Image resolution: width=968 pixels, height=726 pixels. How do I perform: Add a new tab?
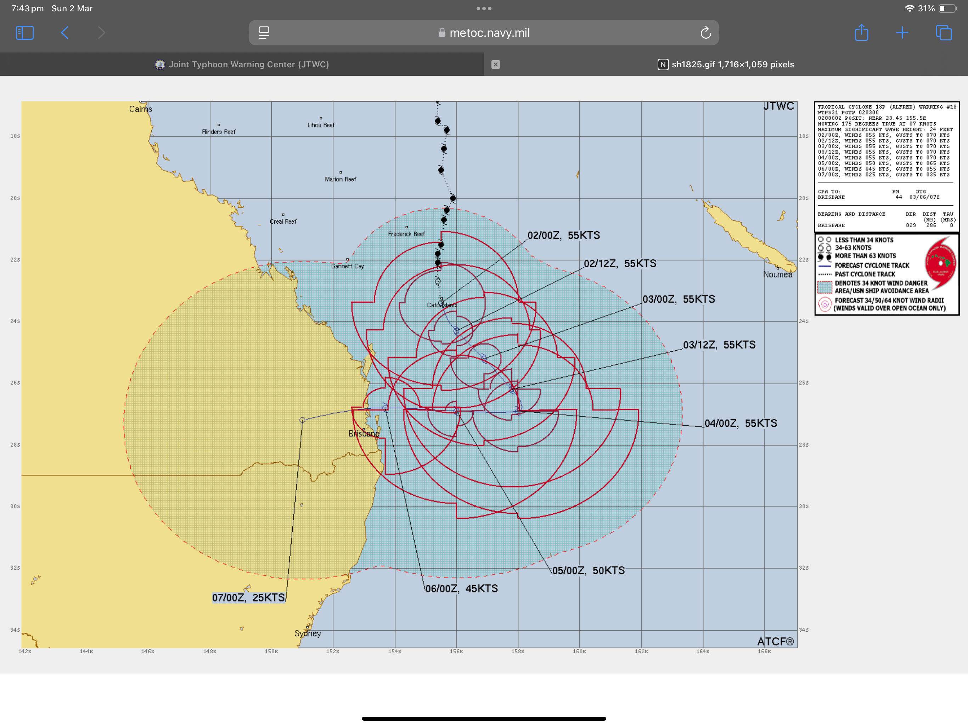[x=902, y=33]
